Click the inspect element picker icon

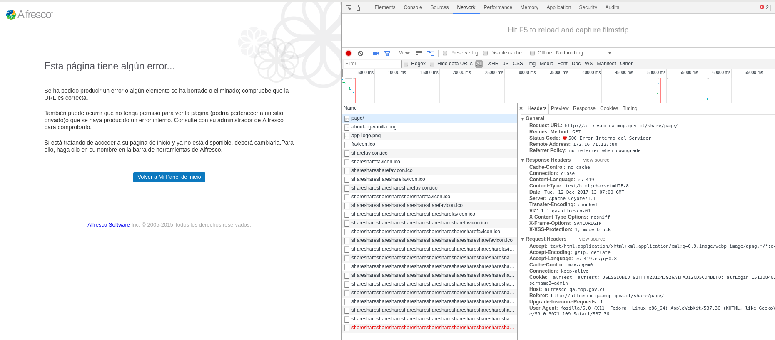click(349, 8)
